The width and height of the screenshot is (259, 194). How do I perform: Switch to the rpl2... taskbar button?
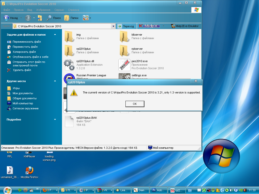click(x=177, y=190)
